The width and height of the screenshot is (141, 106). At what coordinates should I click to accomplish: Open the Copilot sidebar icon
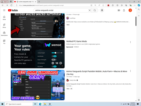(x=139, y=5)
